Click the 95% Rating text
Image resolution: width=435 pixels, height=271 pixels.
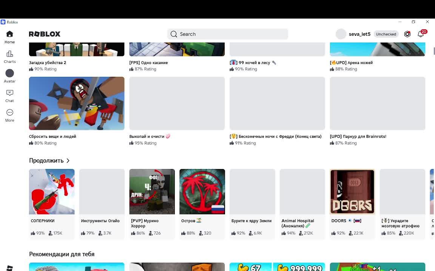tap(146, 143)
